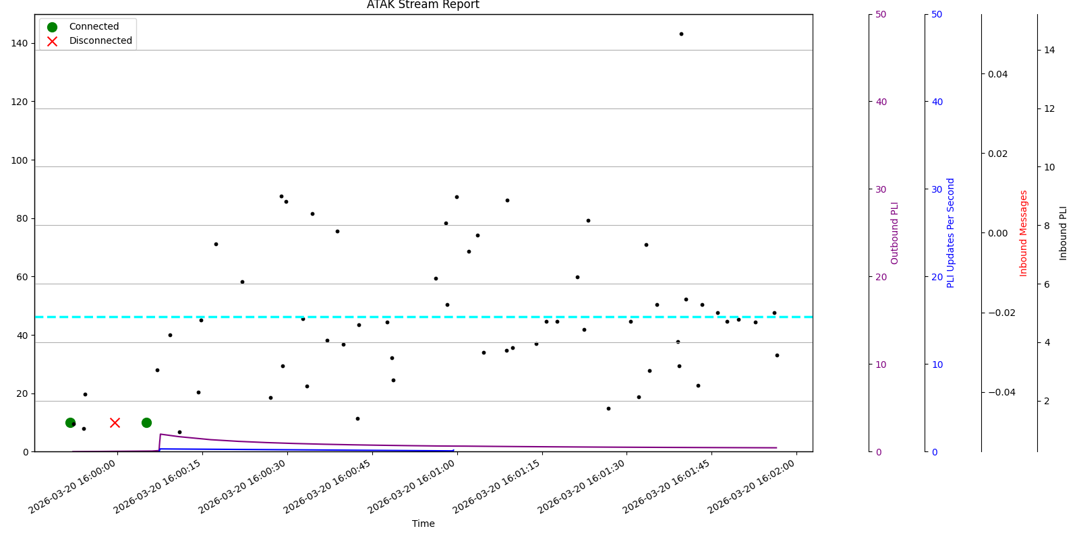Click the 140 tick on the left axis

tap(20, 44)
